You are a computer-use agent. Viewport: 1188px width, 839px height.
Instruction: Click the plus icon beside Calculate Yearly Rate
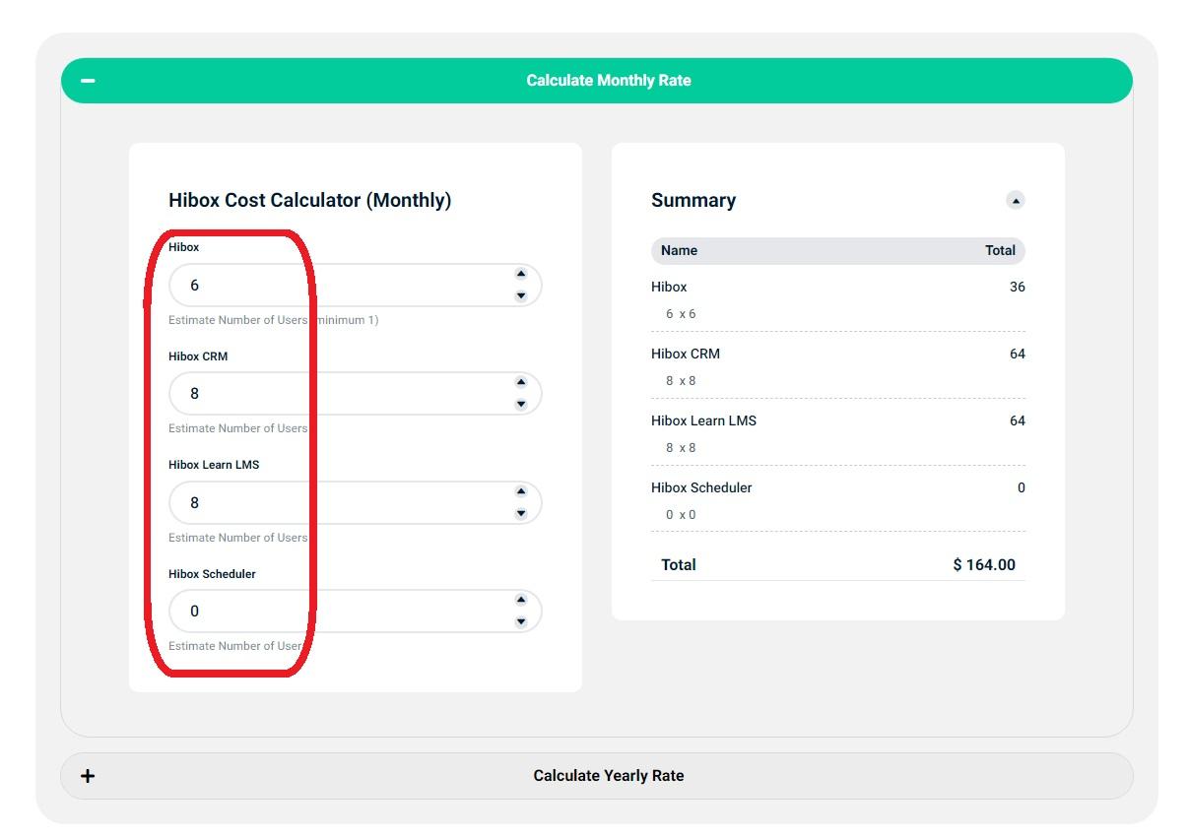88,776
